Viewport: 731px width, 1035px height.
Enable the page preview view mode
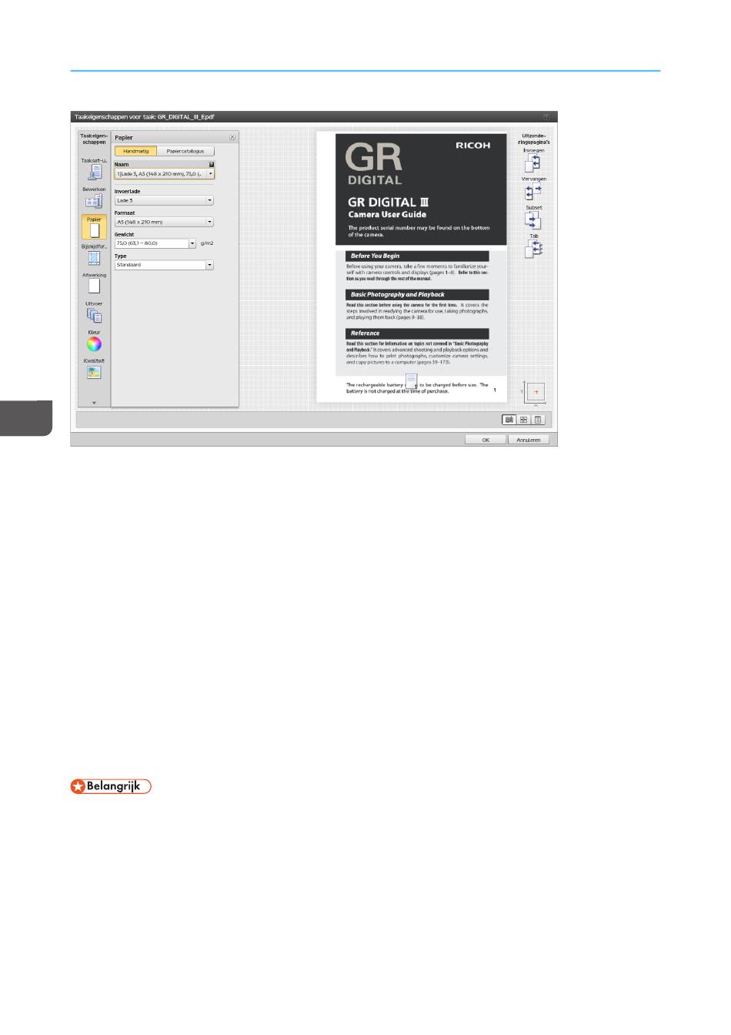(509, 420)
